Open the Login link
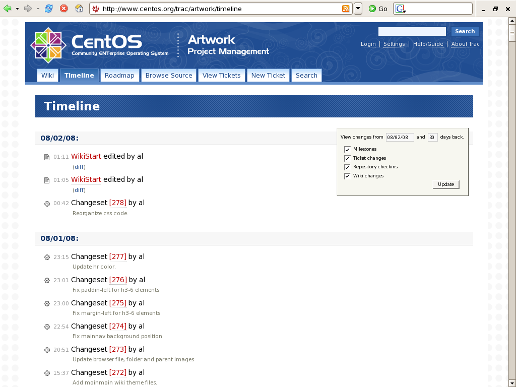This screenshot has height=387, width=516. point(368,44)
